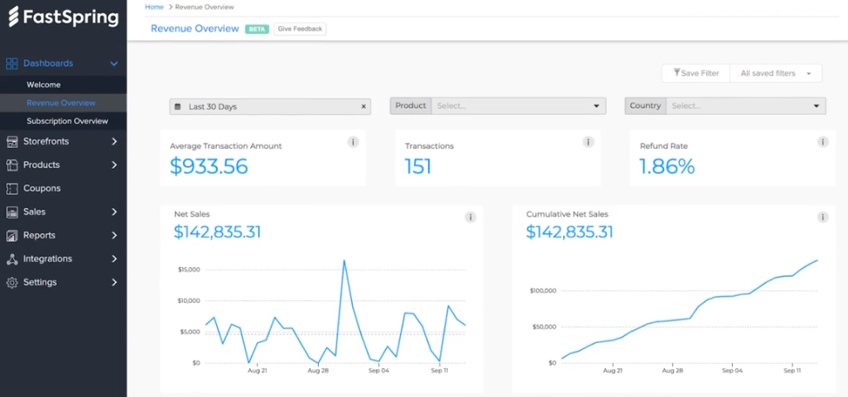Click the Country filter label
Viewport: 848px width, 397px height.
(645, 106)
